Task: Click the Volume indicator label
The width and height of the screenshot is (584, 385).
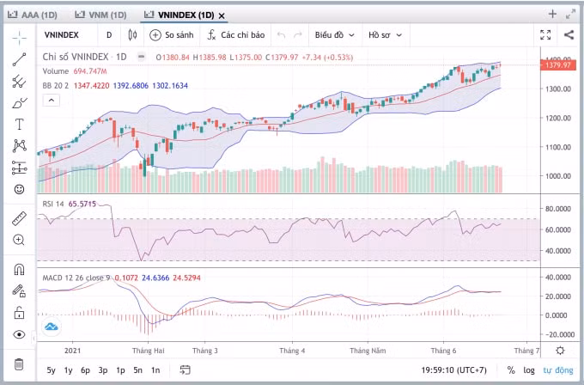Action: (56, 71)
